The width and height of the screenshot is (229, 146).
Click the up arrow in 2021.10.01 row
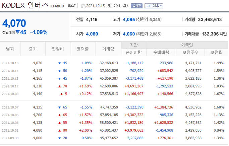point(59,131)
